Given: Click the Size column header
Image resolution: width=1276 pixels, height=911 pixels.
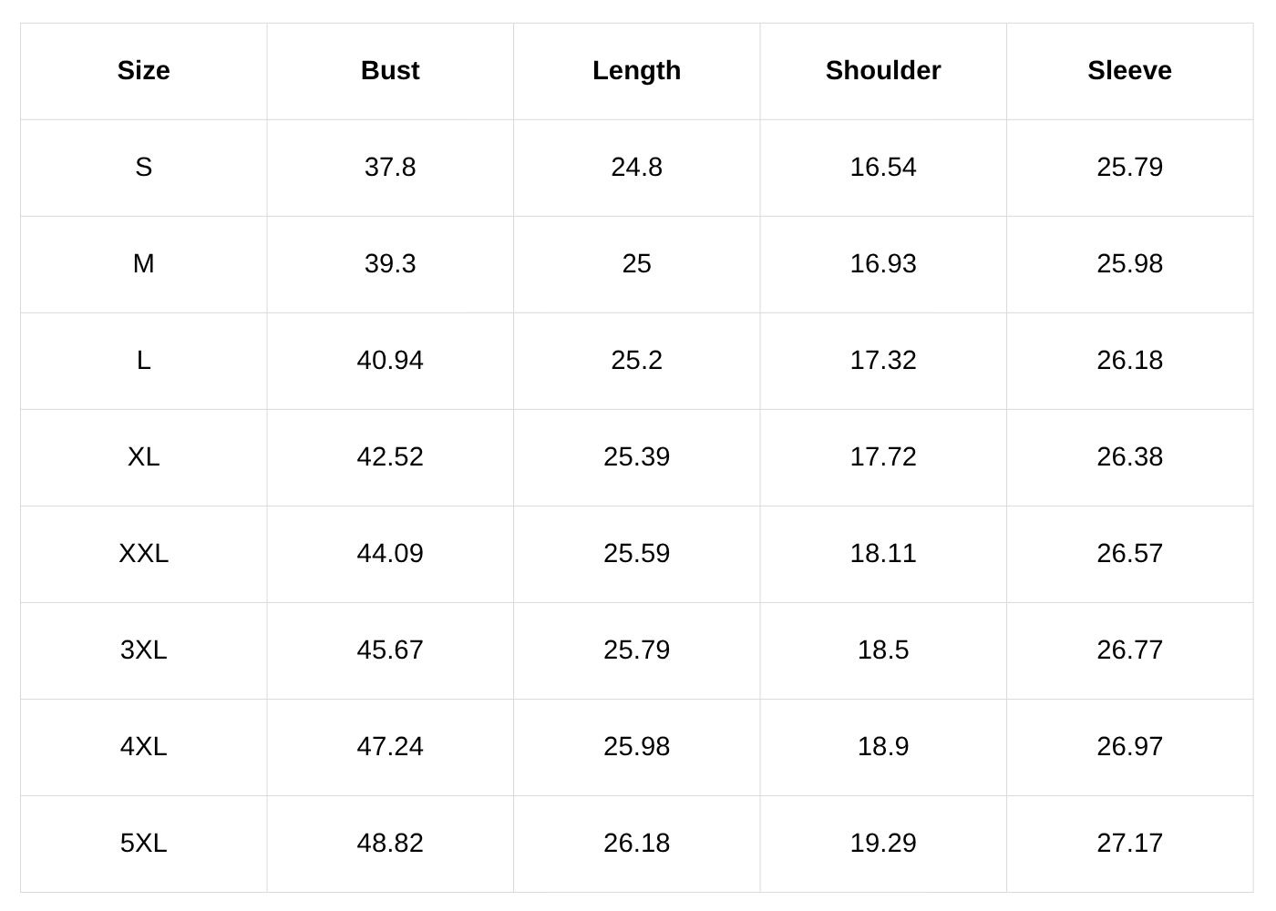Looking at the screenshot, I should tap(144, 71).
